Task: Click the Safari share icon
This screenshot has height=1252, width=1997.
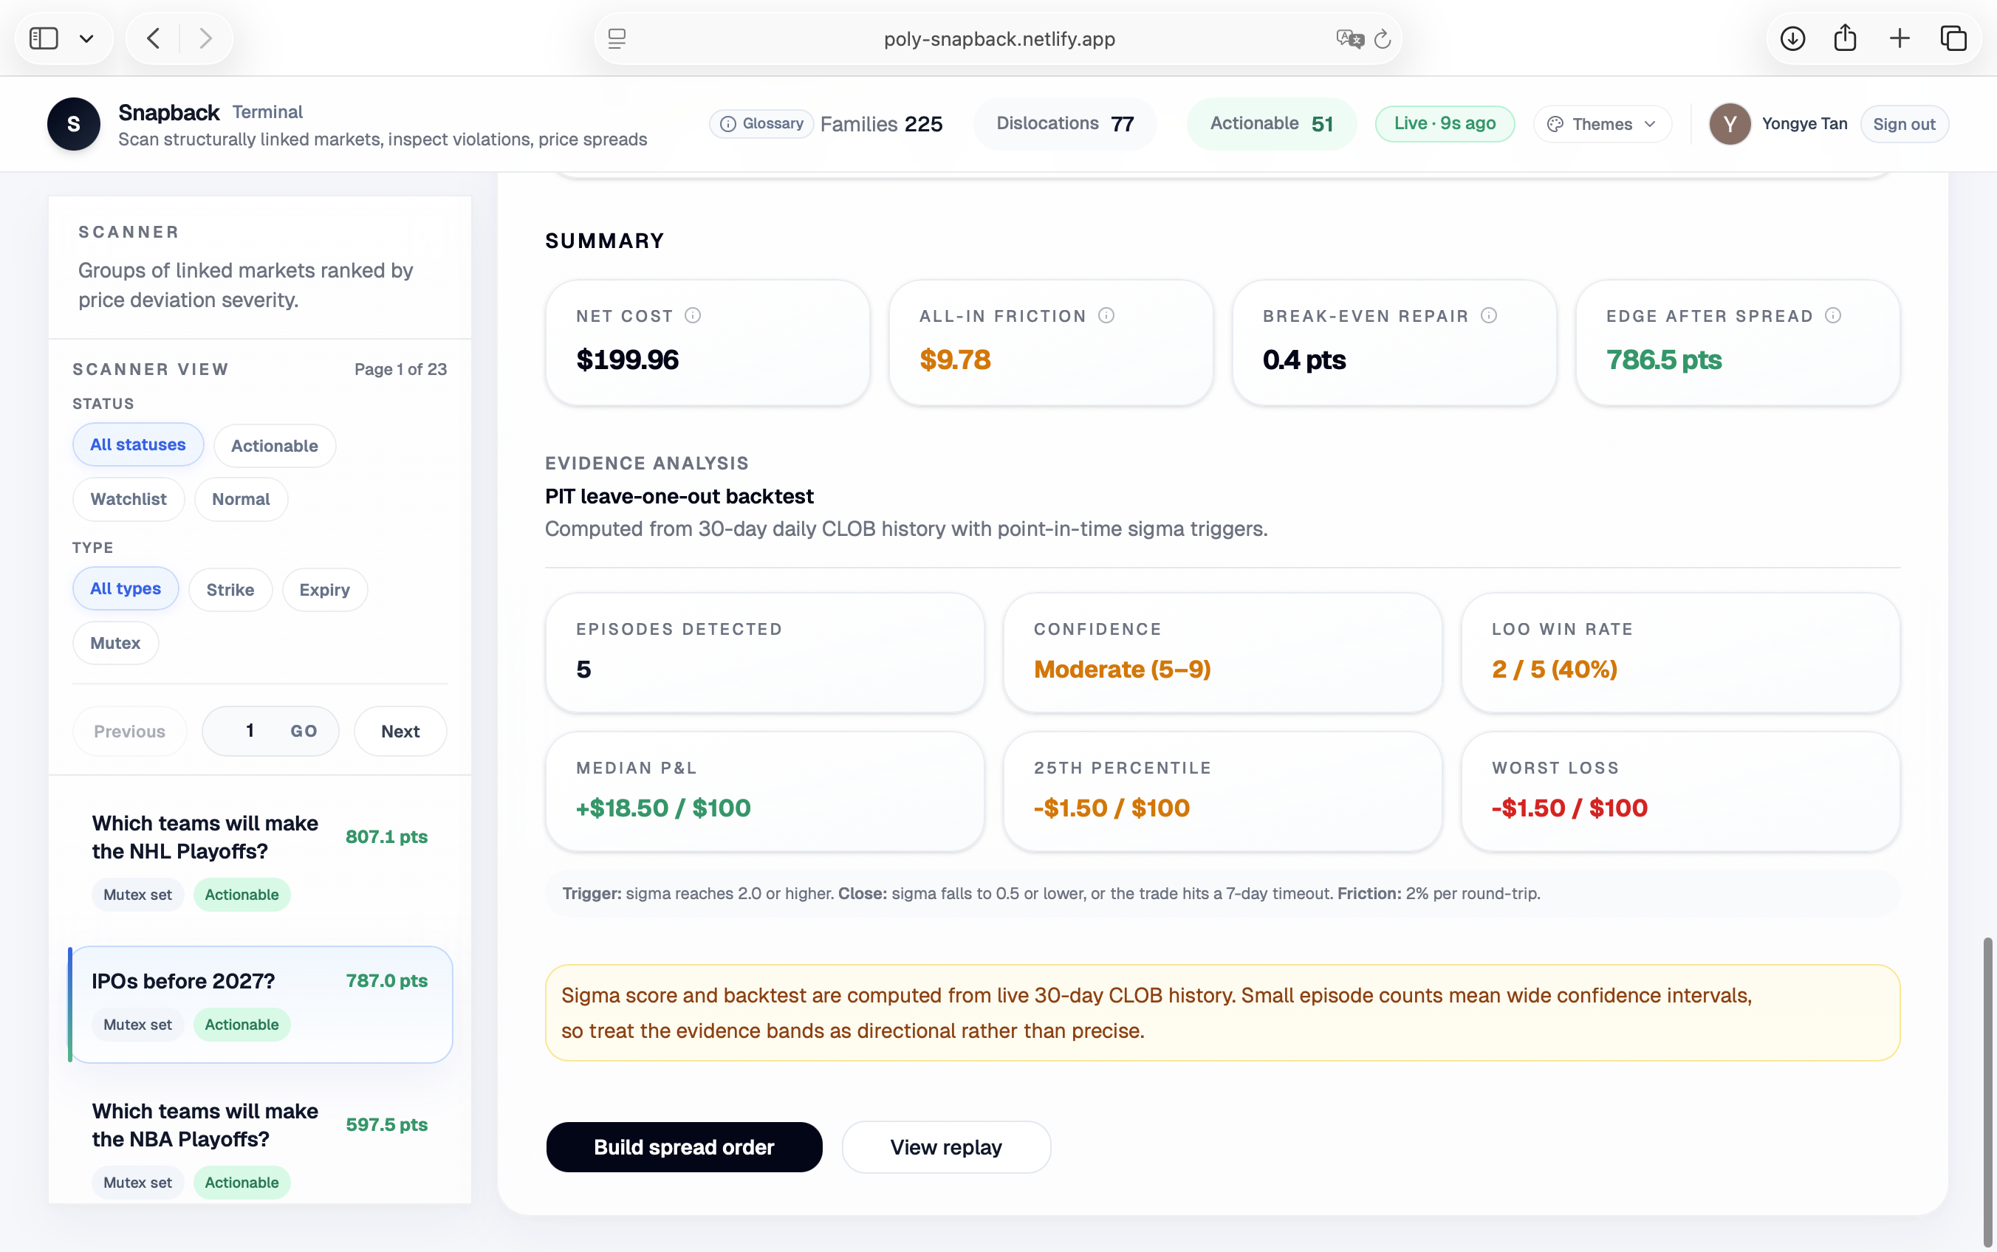Action: (1845, 39)
